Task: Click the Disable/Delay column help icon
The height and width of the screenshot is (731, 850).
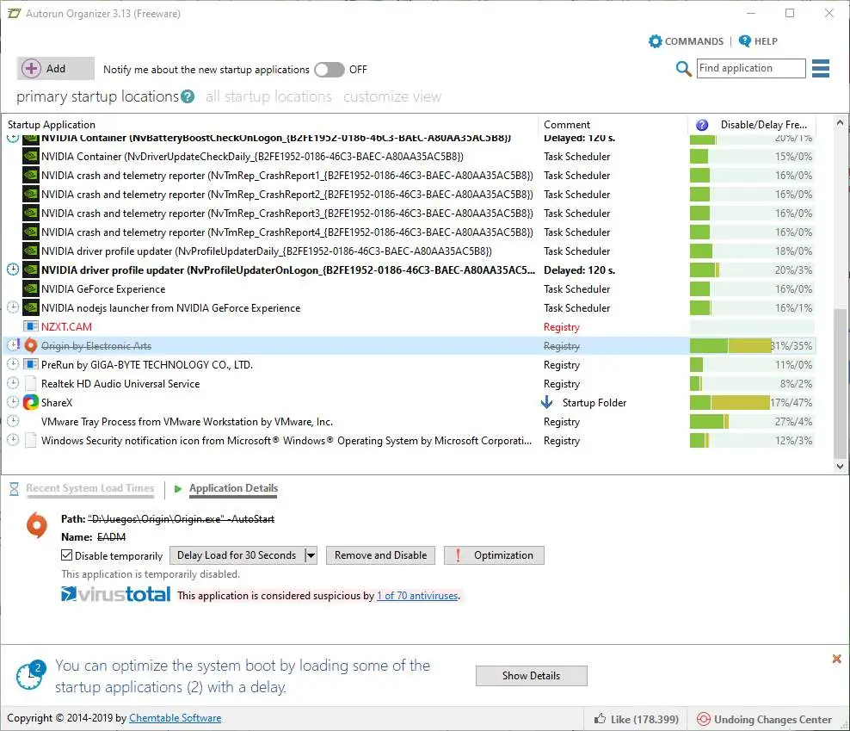Action: (x=702, y=125)
